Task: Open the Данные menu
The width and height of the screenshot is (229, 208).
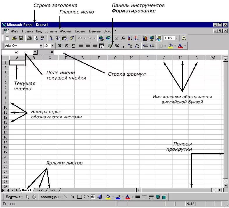Action: click(x=95, y=31)
